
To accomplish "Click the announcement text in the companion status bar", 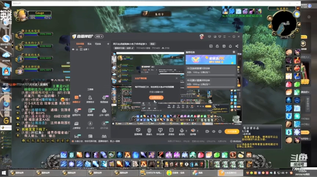I will click(x=97, y=141).
